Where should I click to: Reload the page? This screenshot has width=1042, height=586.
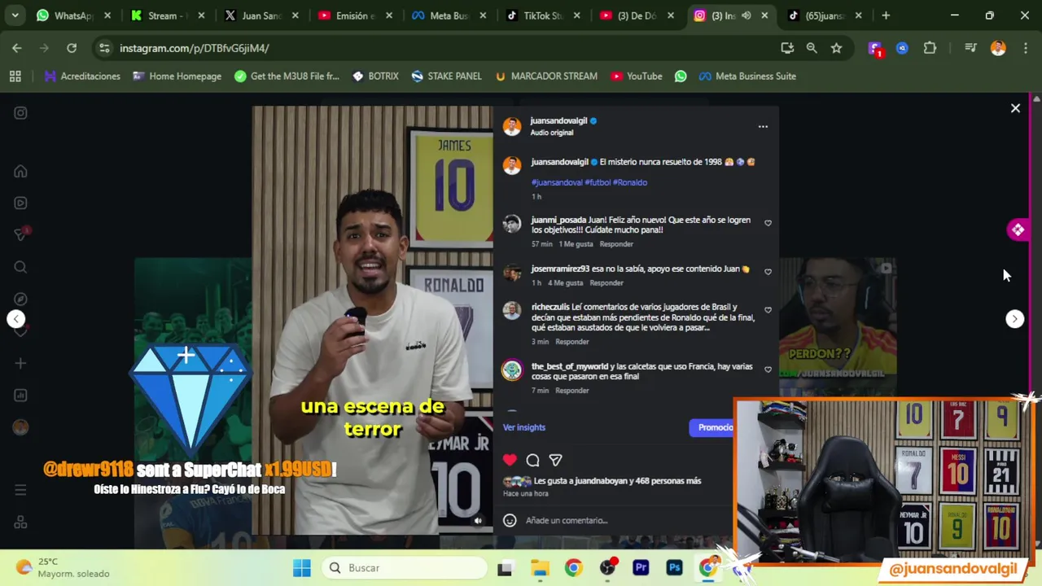(72, 48)
